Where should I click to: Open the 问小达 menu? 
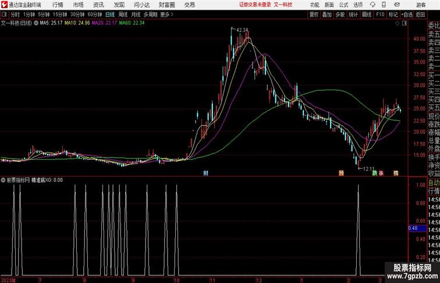click(x=141, y=5)
